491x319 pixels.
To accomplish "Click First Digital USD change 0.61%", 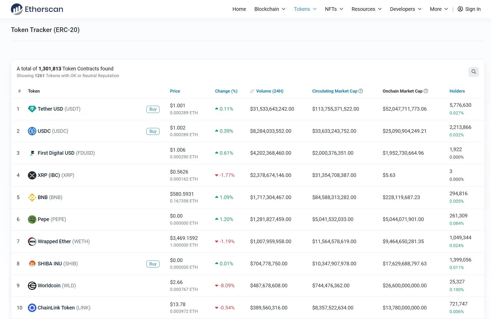I will coord(224,153).
